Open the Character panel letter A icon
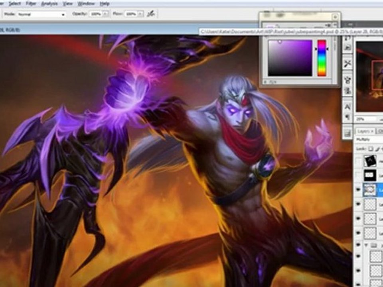Screen dimensions: 383x287 tap(347, 107)
